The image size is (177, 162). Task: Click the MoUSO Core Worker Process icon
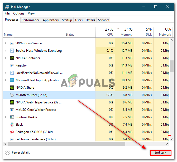click(12, 110)
